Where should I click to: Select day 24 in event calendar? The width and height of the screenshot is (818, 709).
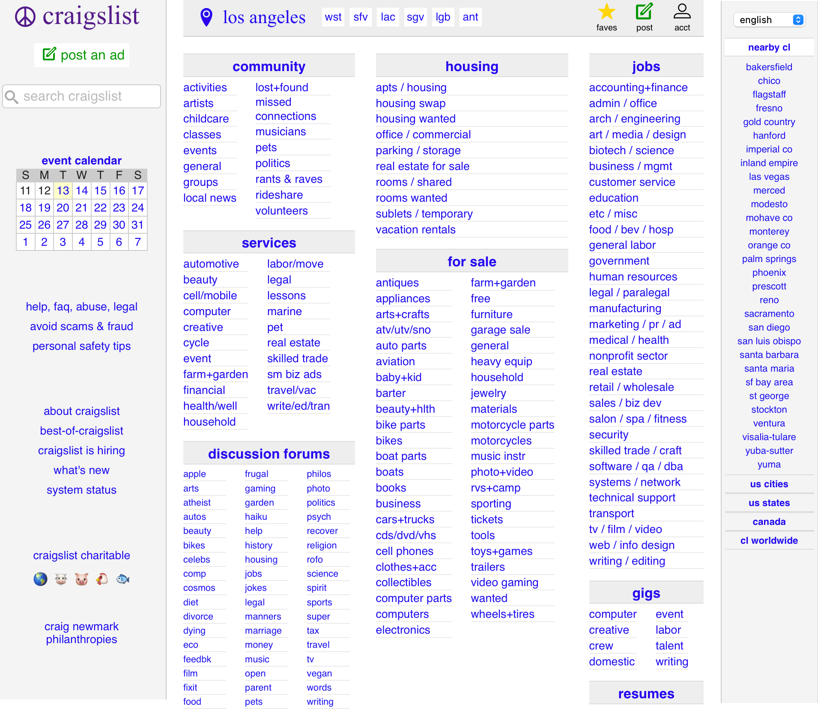point(137,208)
